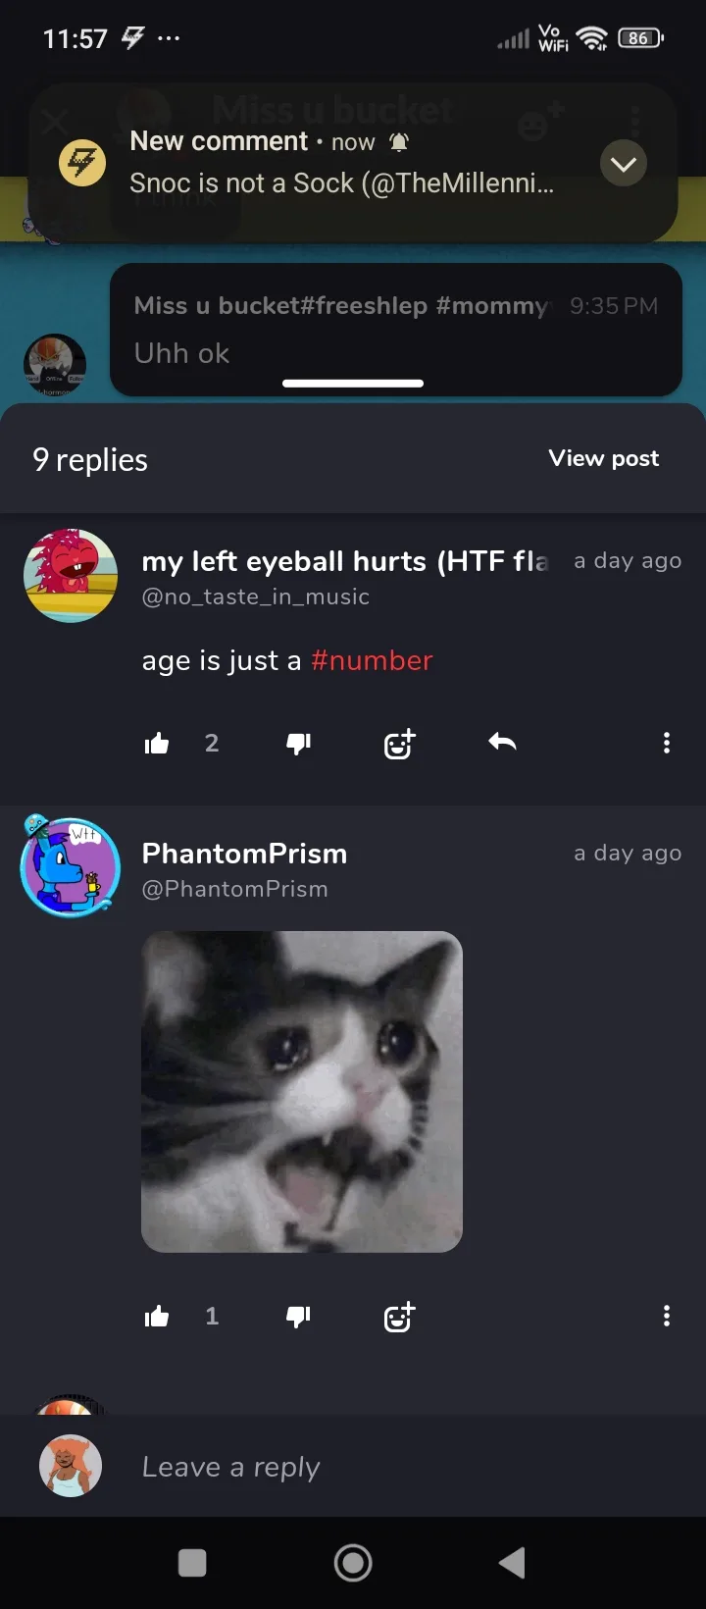Open no_taste_in_music's profile avatar

[71, 576]
